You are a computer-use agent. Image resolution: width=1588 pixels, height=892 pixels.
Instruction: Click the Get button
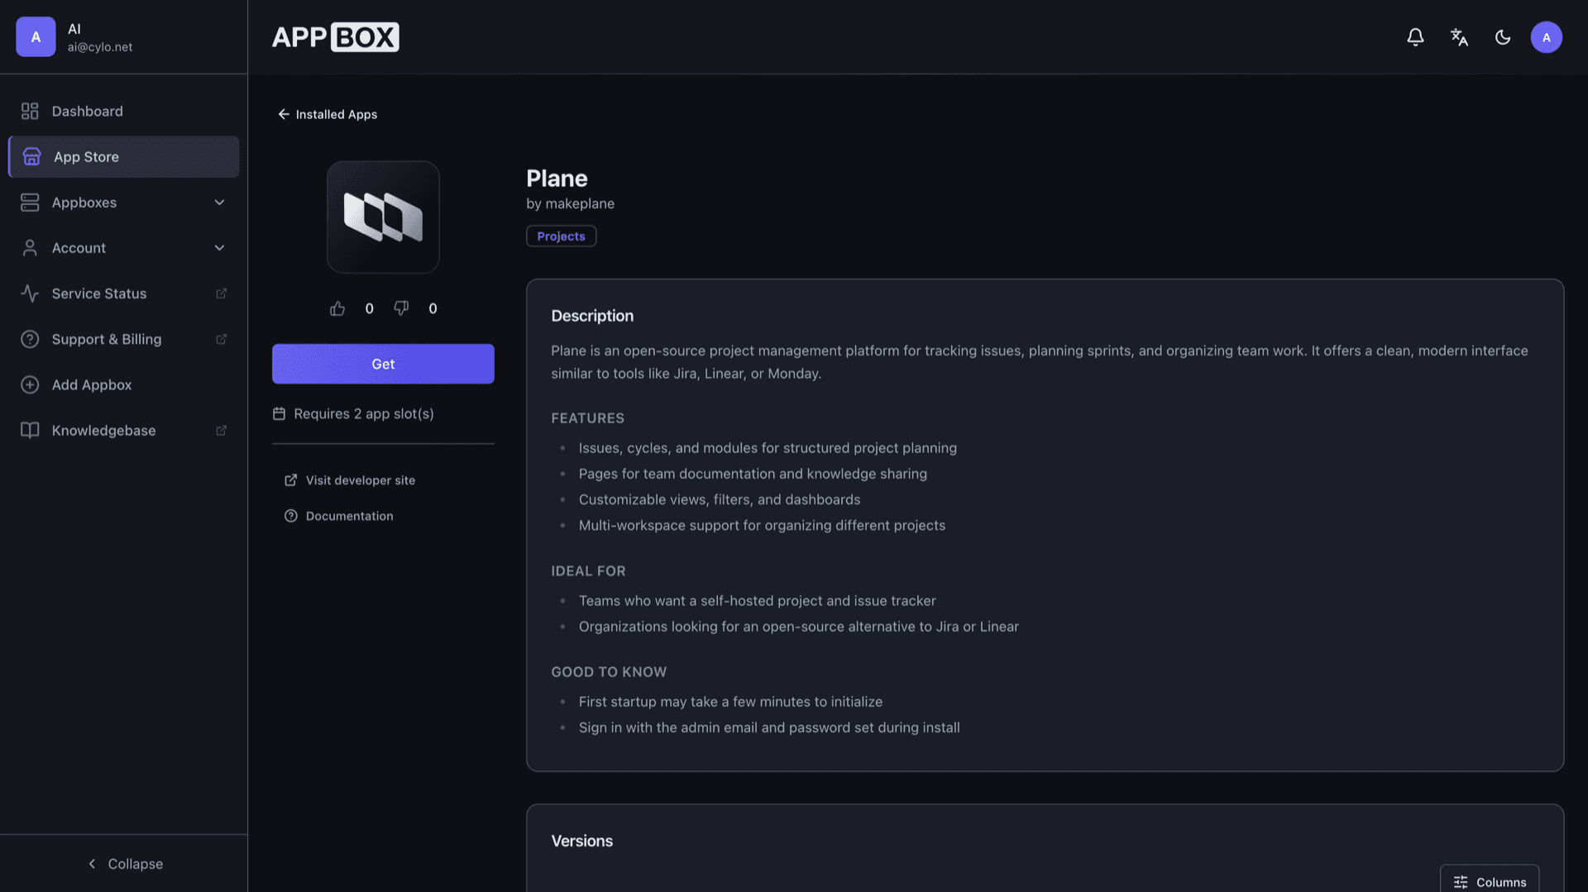tap(383, 364)
